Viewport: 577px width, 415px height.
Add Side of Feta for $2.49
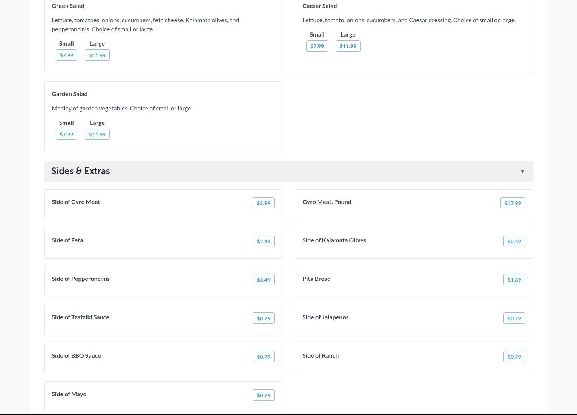[263, 242]
